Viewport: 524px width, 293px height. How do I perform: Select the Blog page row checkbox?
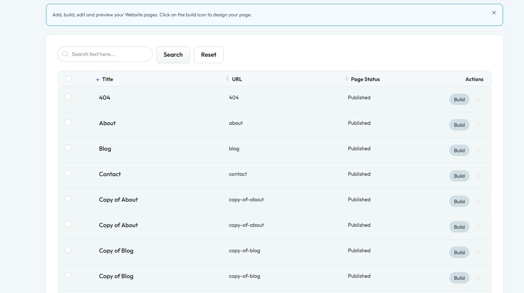pos(68,148)
